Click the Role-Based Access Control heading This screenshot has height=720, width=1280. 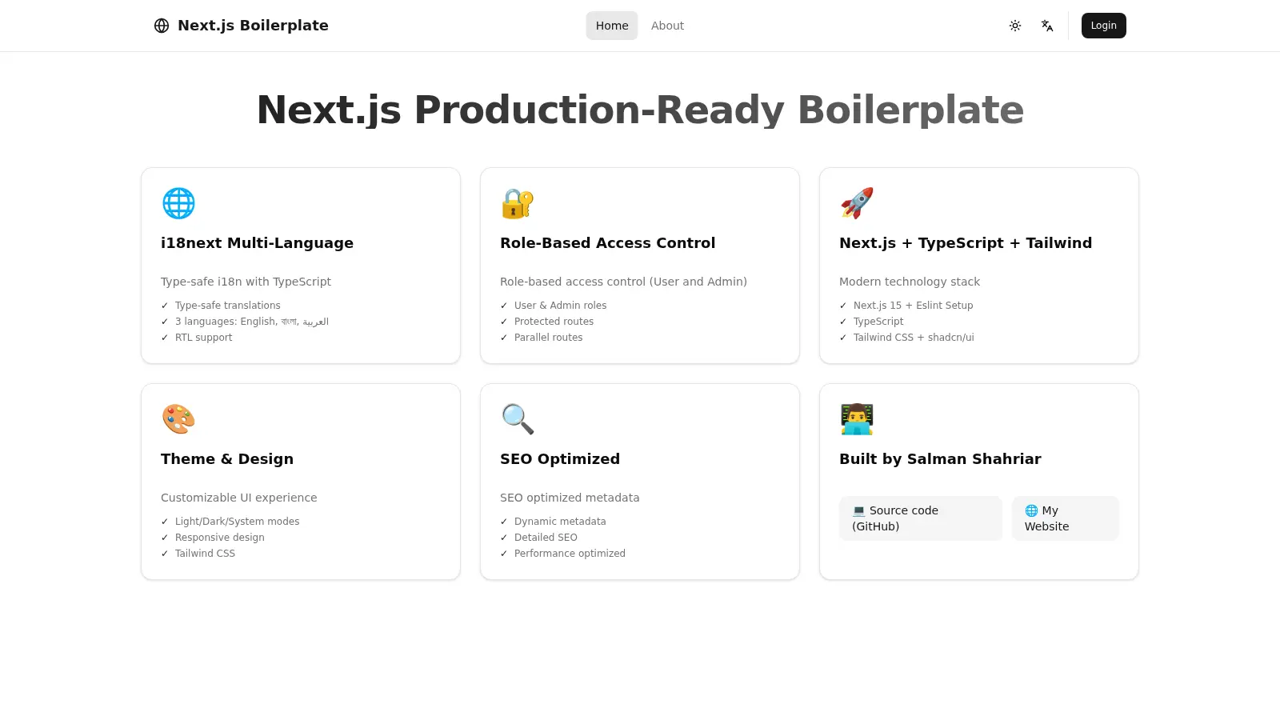(x=607, y=243)
